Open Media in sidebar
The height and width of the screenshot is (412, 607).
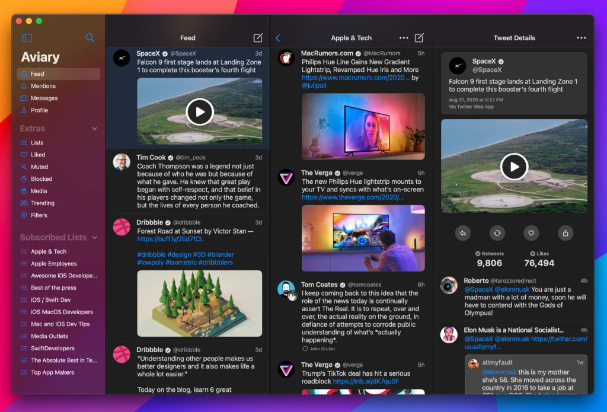click(x=59, y=191)
